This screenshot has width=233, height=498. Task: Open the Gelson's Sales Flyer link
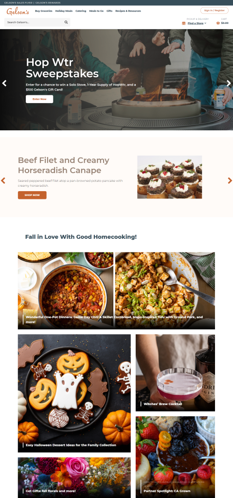19,2
